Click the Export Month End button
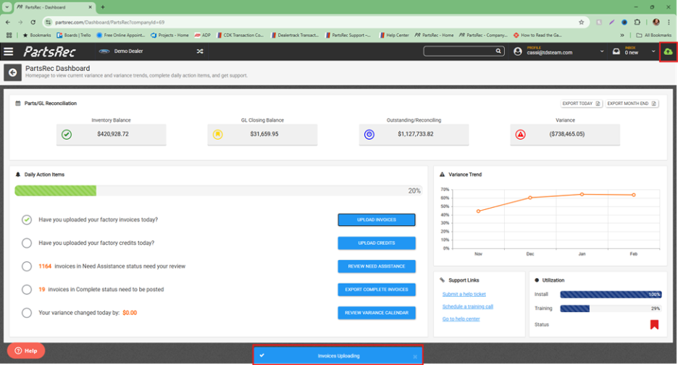Screen dimensions: 678x365 click(632, 104)
